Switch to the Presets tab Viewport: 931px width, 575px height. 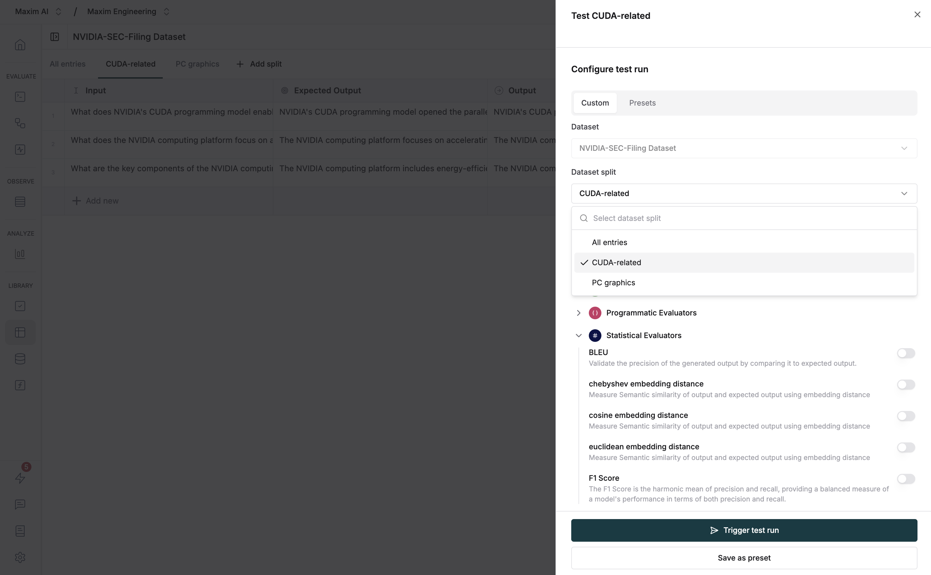tap(642, 103)
